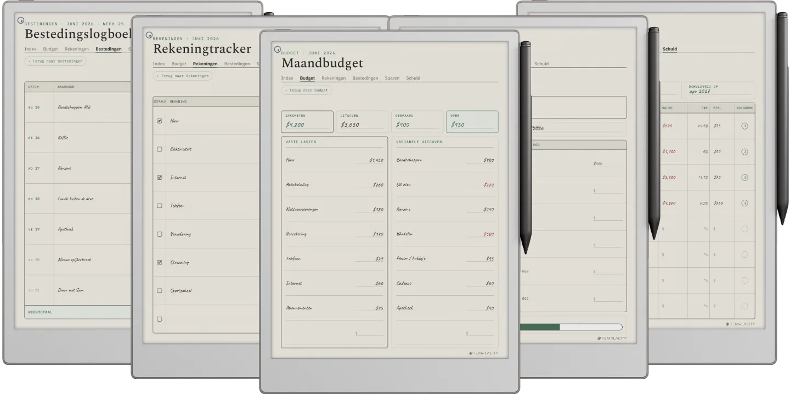This screenshot has height=394, width=790.
Task: Open the Schuld tab in Maandbudget
Action: [x=413, y=78]
